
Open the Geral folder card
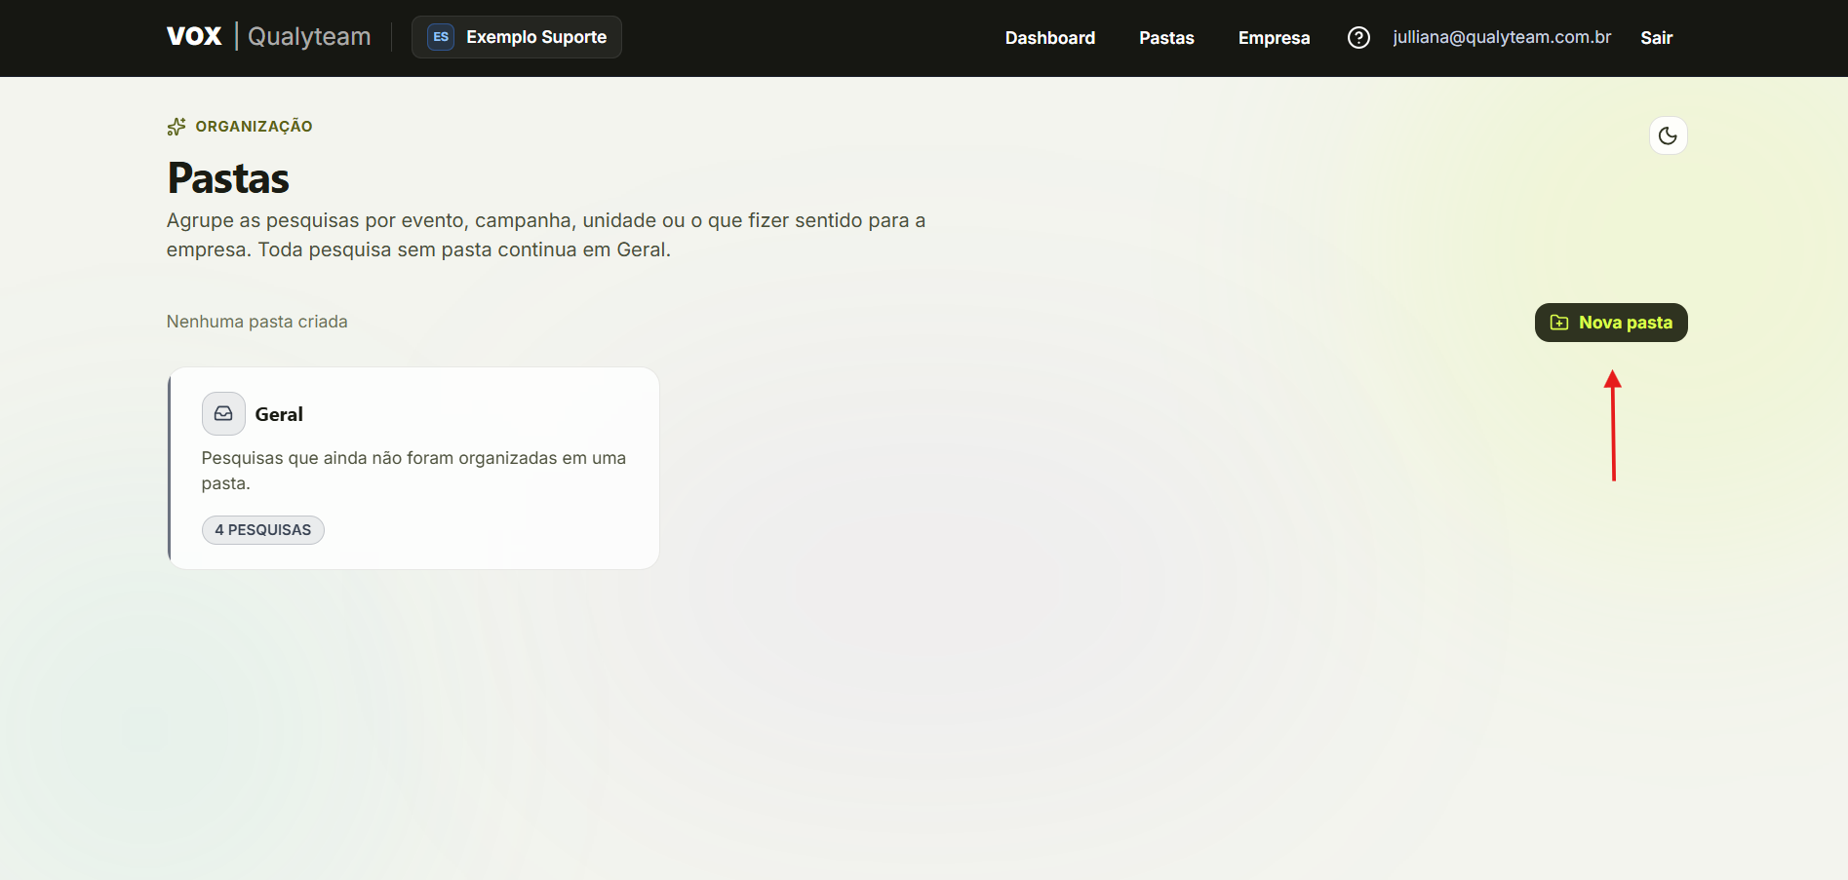click(413, 469)
